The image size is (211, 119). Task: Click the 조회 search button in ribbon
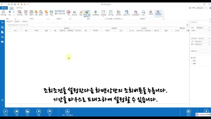click(x=26, y=13)
